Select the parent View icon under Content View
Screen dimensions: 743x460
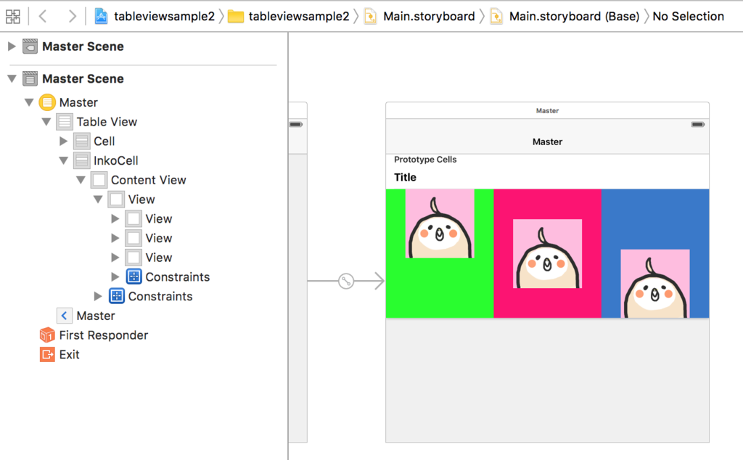116,200
